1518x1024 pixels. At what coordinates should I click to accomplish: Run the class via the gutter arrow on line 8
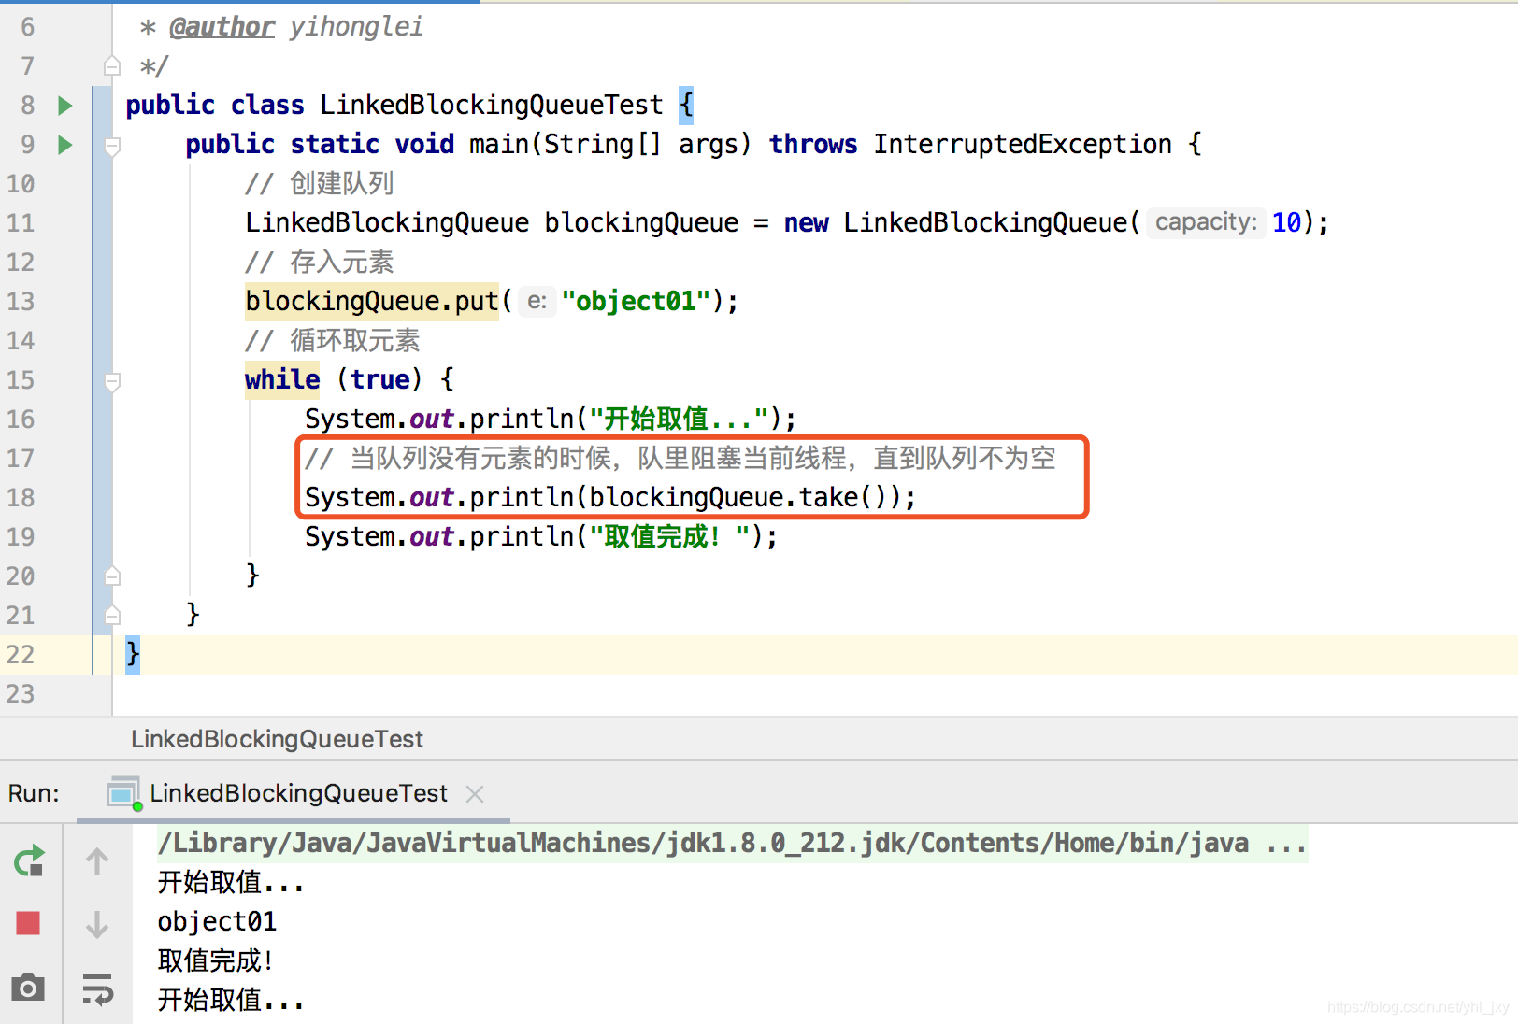tap(65, 105)
